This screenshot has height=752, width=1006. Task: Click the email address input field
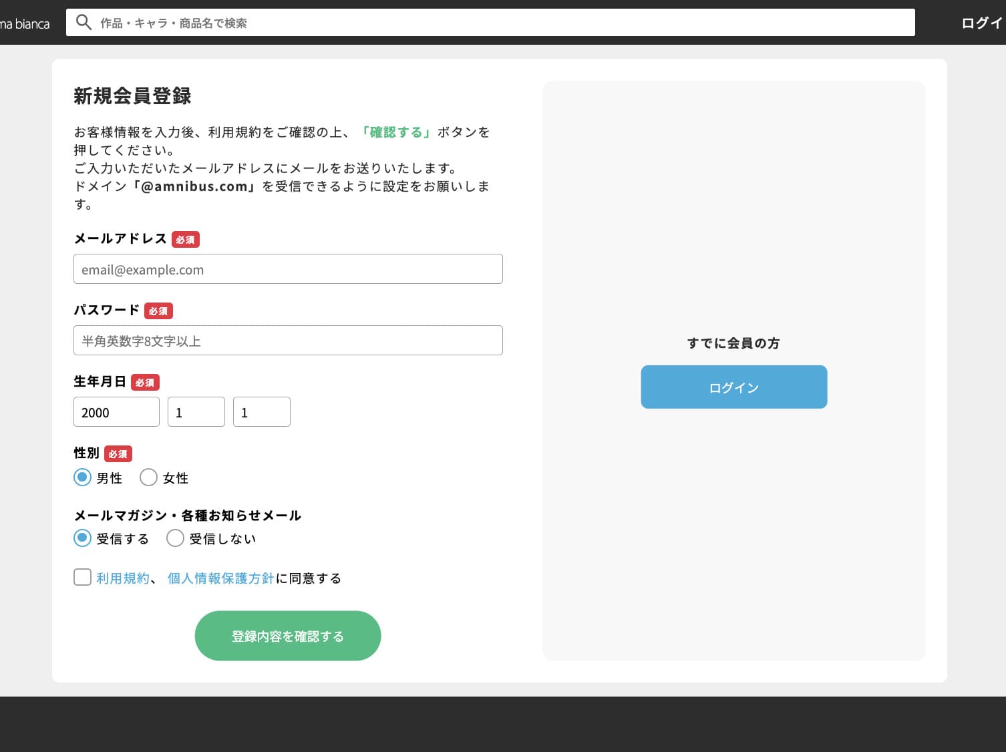[x=287, y=268]
